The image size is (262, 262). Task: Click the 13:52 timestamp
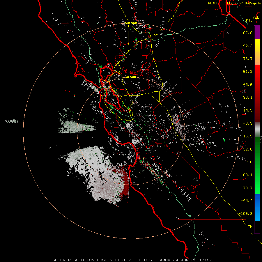(206, 260)
